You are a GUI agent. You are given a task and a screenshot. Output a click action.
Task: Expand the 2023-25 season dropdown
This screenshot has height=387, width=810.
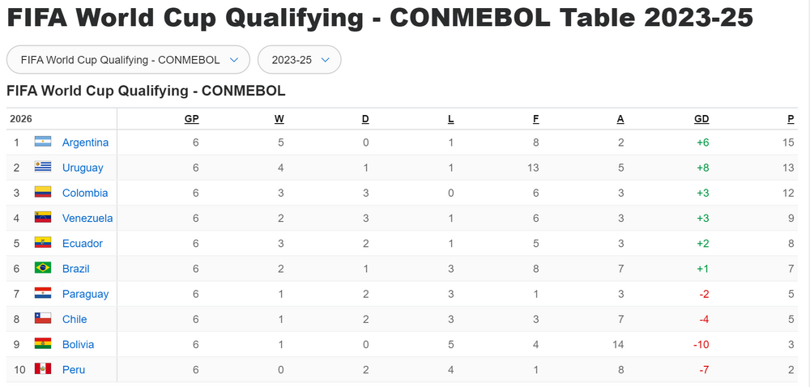tap(299, 60)
